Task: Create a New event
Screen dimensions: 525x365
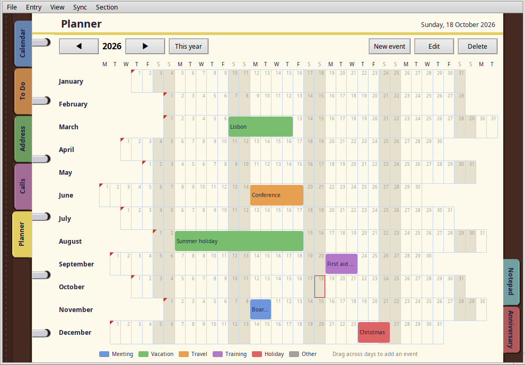Action: coord(389,46)
